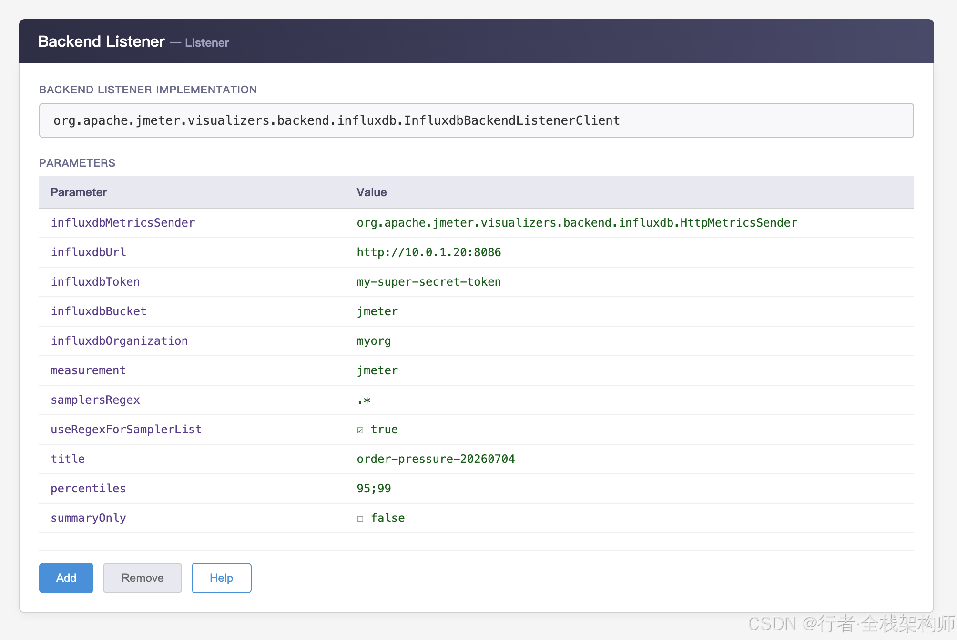Image resolution: width=957 pixels, height=640 pixels.
Task: Select the summaryOnly parameter name
Action: (x=89, y=518)
